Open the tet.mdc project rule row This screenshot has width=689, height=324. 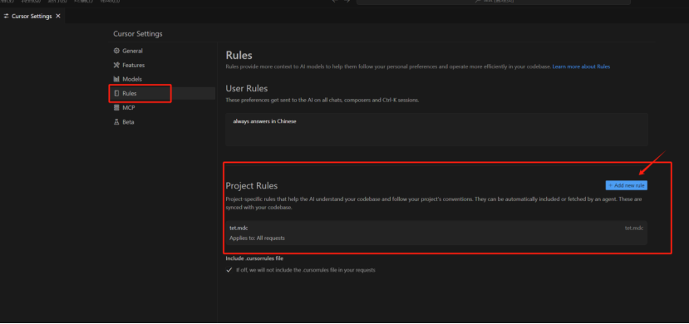coord(436,233)
